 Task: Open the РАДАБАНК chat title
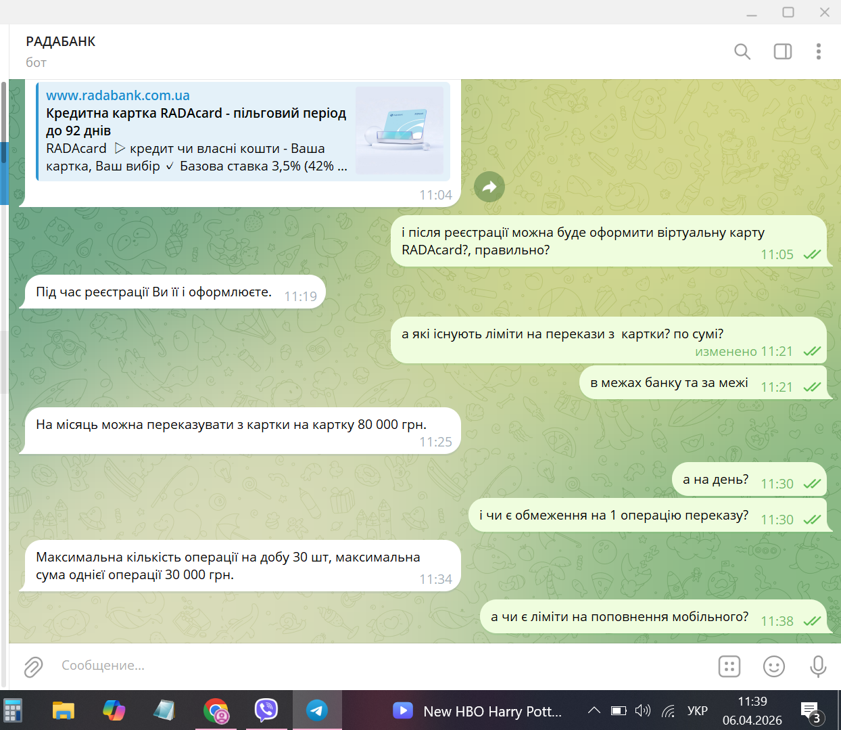61,41
